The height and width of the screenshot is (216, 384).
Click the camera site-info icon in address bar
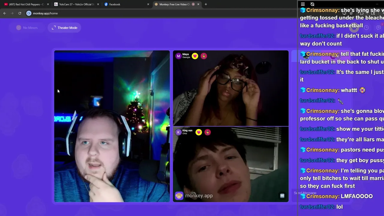29,13
